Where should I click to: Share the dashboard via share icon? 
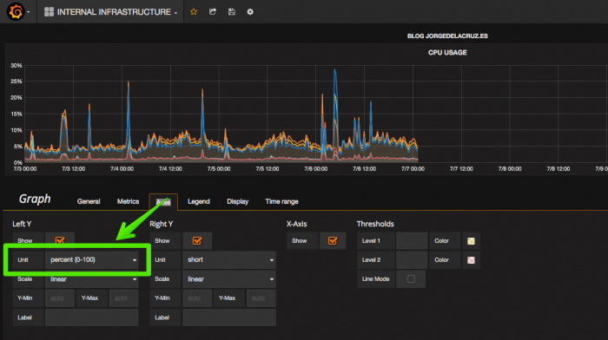pyautogui.click(x=213, y=11)
